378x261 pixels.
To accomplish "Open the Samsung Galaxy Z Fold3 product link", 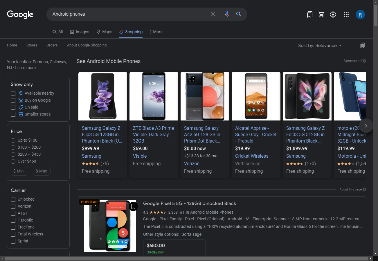I will click(305, 134).
